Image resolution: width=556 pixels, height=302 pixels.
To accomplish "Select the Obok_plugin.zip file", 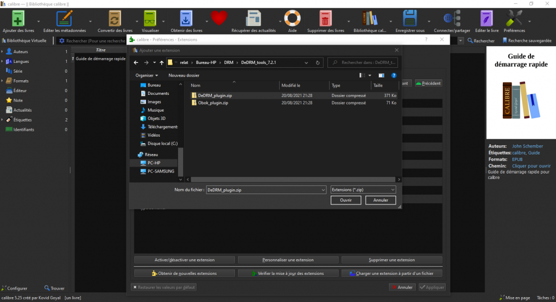I will click(213, 103).
